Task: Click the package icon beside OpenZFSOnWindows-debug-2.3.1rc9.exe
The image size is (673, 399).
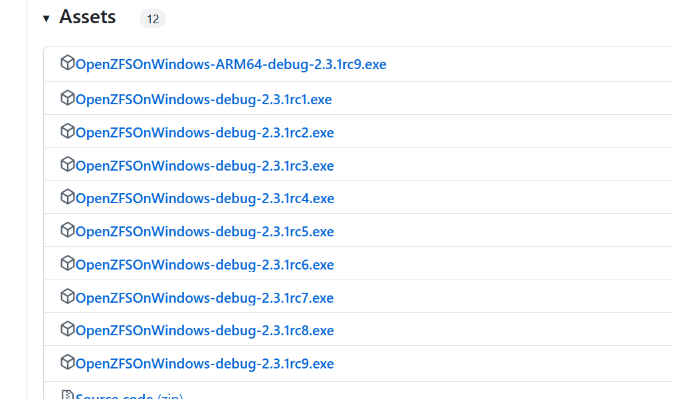Action: coord(68,362)
